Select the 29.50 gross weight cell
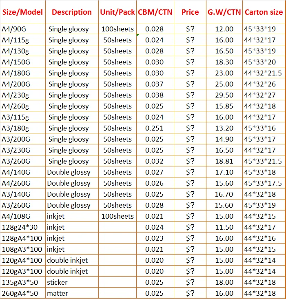286x299 pixels. [x=224, y=95]
